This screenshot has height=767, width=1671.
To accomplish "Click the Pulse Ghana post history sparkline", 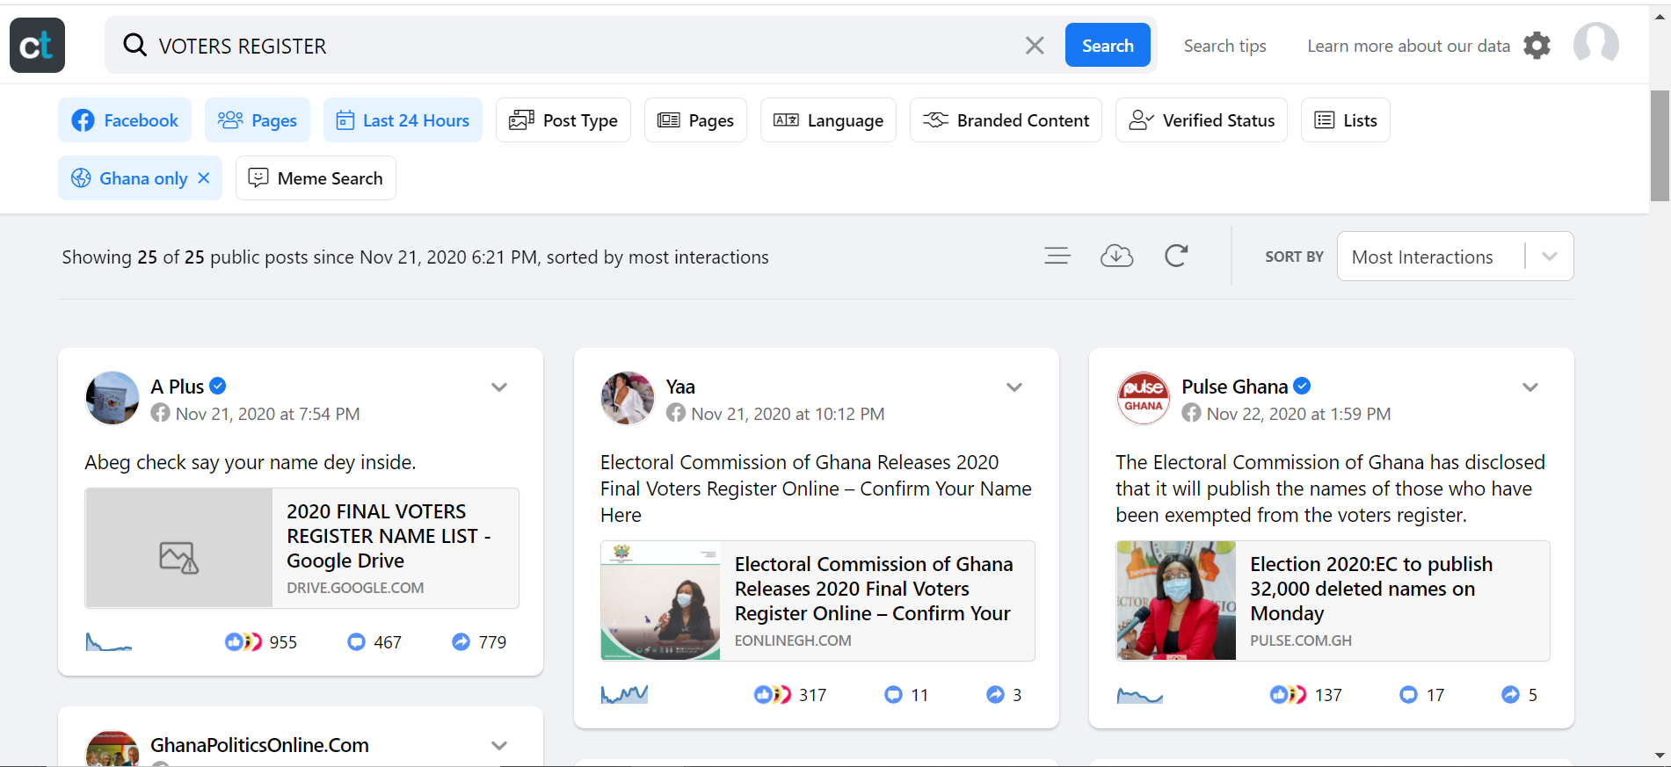I will pyautogui.click(x=1140, y=695).
